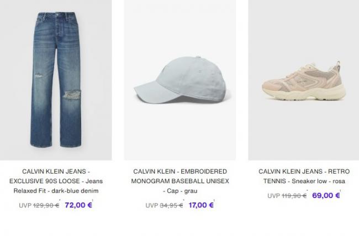The width and height of the screenshot is (359, 236).
Task: Click the 17,00 € sale price
Action: tap(201, 205)
